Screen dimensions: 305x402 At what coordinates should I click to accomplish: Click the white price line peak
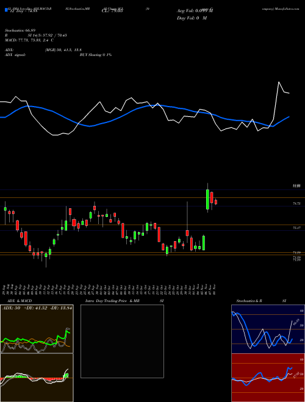(x=279, y=82)
